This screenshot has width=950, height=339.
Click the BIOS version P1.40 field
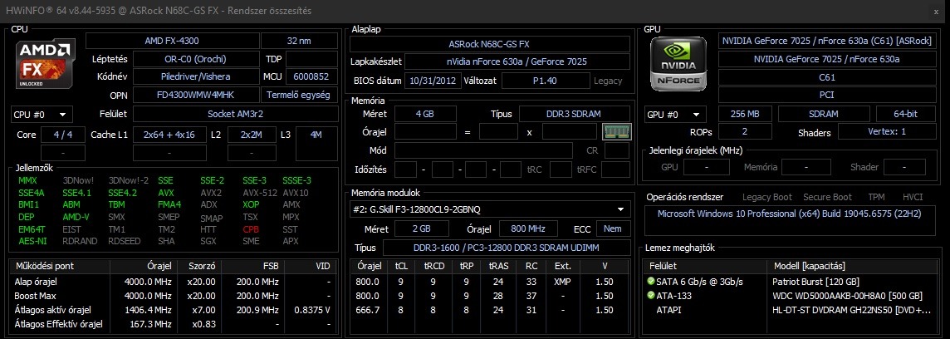[x=545, y=81]
